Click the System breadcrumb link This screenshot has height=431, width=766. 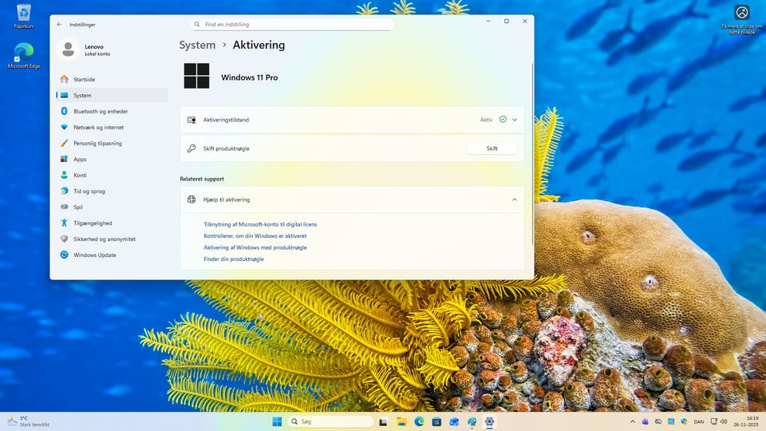click(x=197, y=45)
